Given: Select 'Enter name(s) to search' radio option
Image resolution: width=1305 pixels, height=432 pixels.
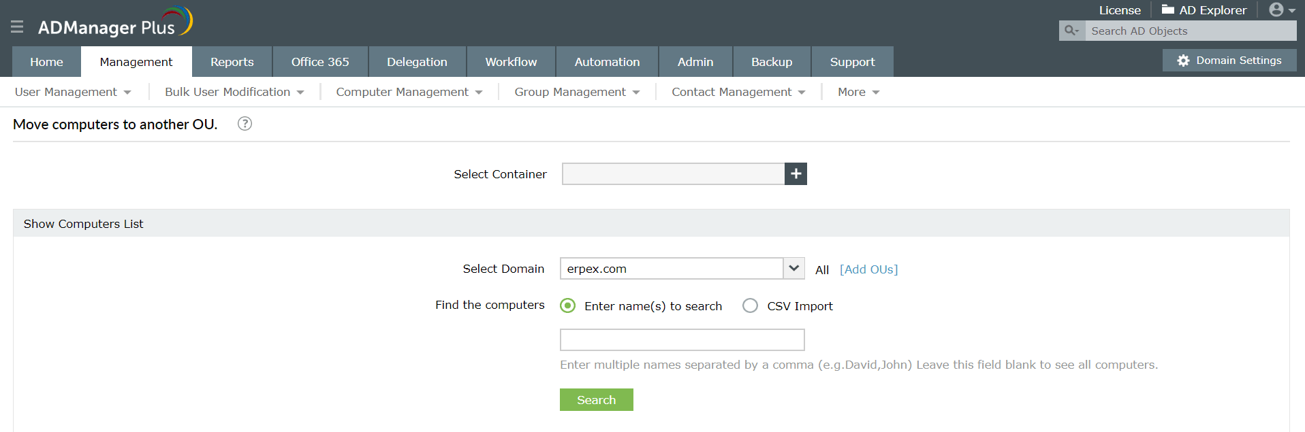Looking at the screenshot, I should (567, 306).
